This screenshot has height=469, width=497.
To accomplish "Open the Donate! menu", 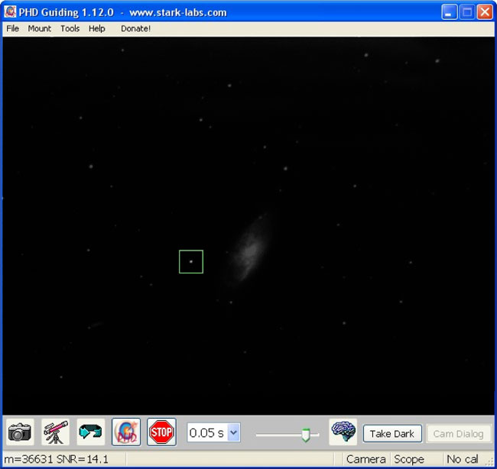I will (135, 28).
